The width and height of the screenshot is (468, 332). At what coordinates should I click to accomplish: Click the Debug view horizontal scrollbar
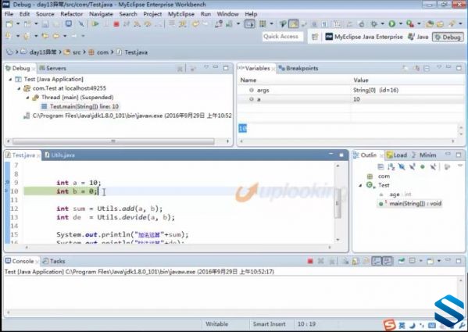pyautogui.click(x=113, y=141)
